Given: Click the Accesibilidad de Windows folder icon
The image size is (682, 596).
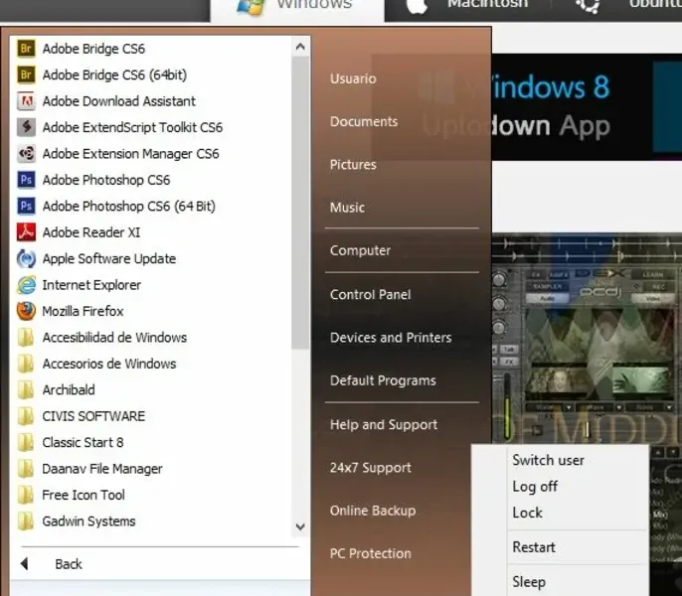Looking at the screenshot, I should pyautogui.click(x=26, y=338).
